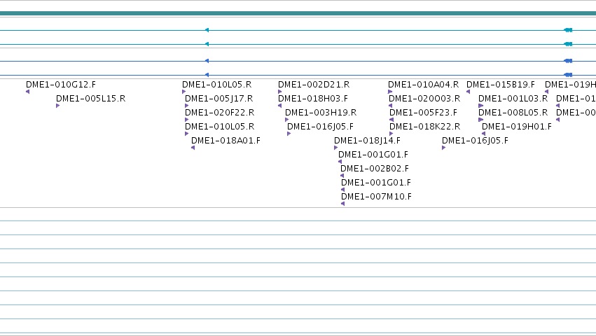Select the DME1-010G12.F feature label
The width and height of the screenshot is (596, 336).
click(x=61, y=85)
